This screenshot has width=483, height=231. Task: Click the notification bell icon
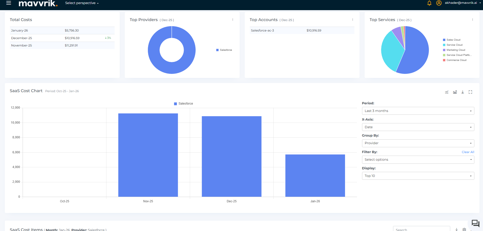click(429, 3)
